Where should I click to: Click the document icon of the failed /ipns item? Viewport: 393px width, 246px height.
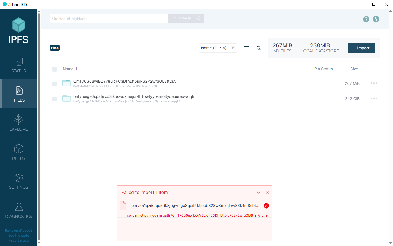point(123,206)
